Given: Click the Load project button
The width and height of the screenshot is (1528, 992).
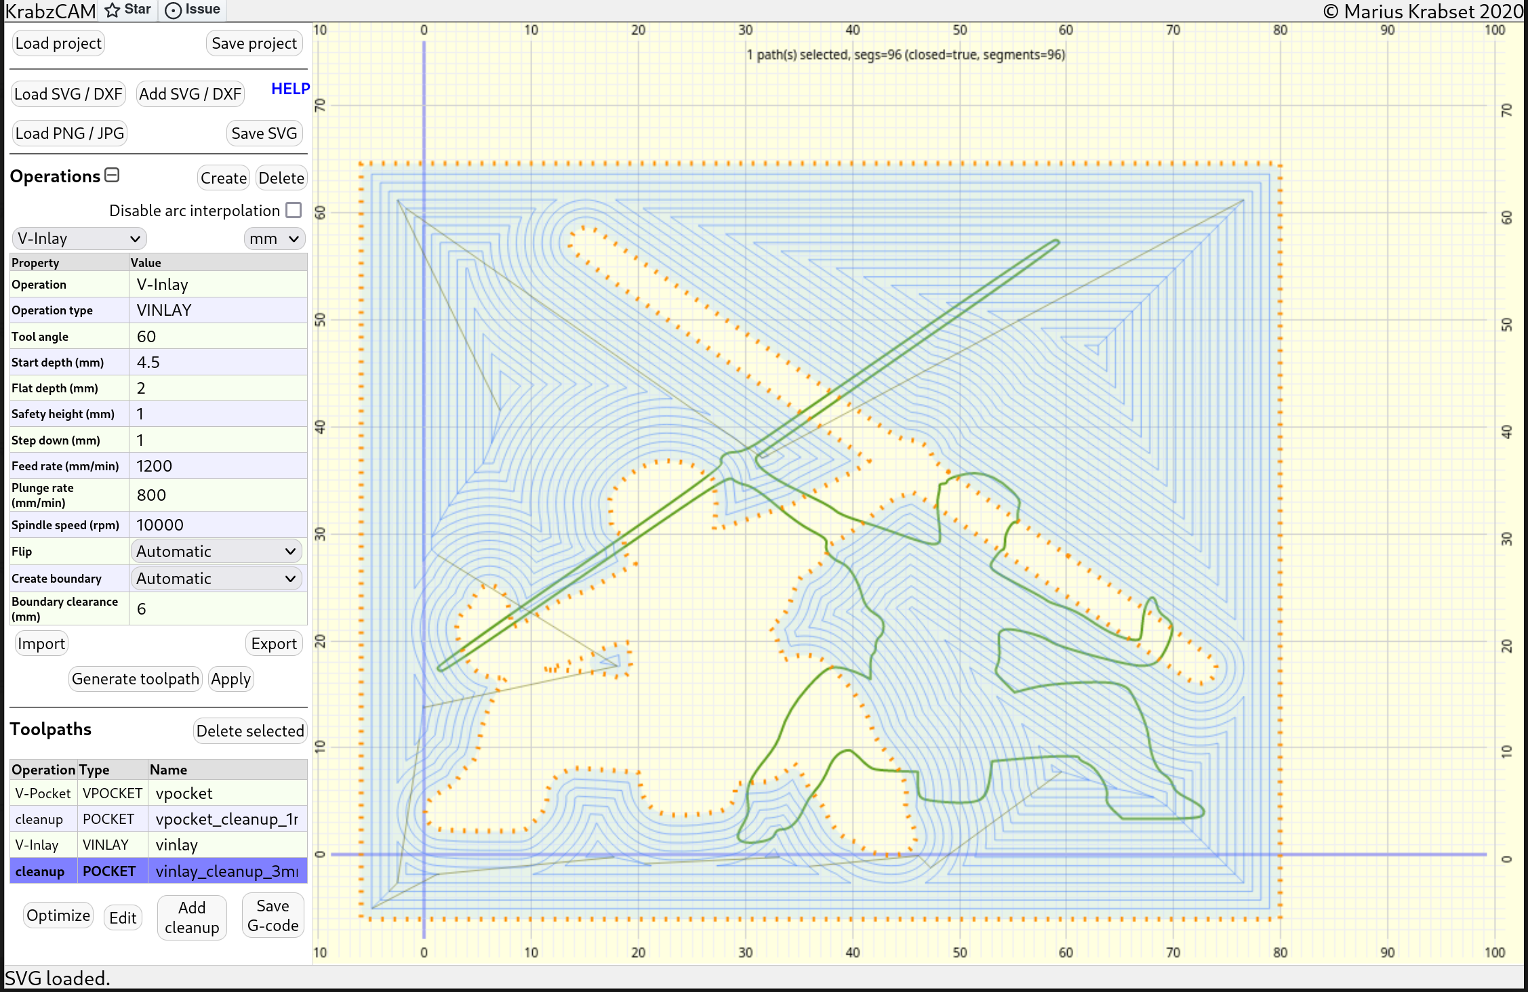Looking at the screenshot, I should pyautogui.click(x=58, y=43).
